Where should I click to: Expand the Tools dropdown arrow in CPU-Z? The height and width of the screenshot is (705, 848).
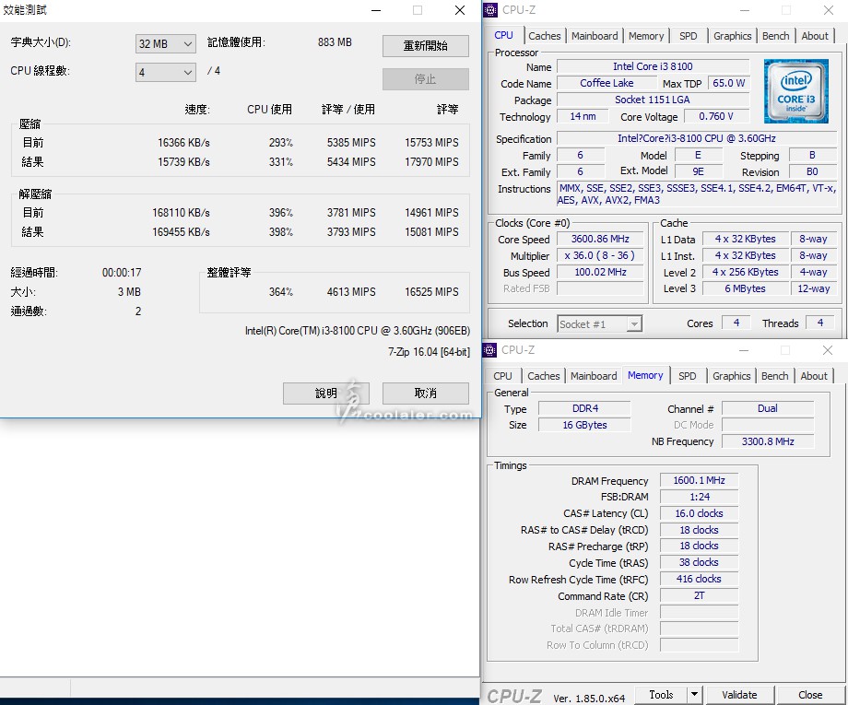(694, 694)
